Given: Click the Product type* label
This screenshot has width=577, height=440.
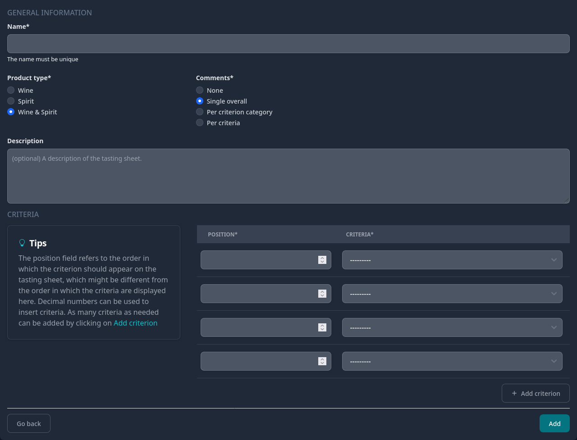Looking at the screenshot, I should pyautogui.click(x=29, y=78).
